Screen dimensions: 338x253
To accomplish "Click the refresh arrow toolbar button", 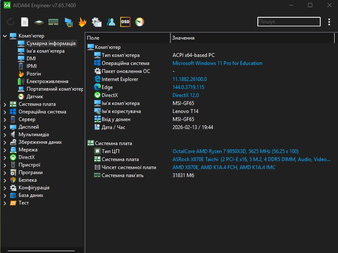I will (x=11, y=22).
